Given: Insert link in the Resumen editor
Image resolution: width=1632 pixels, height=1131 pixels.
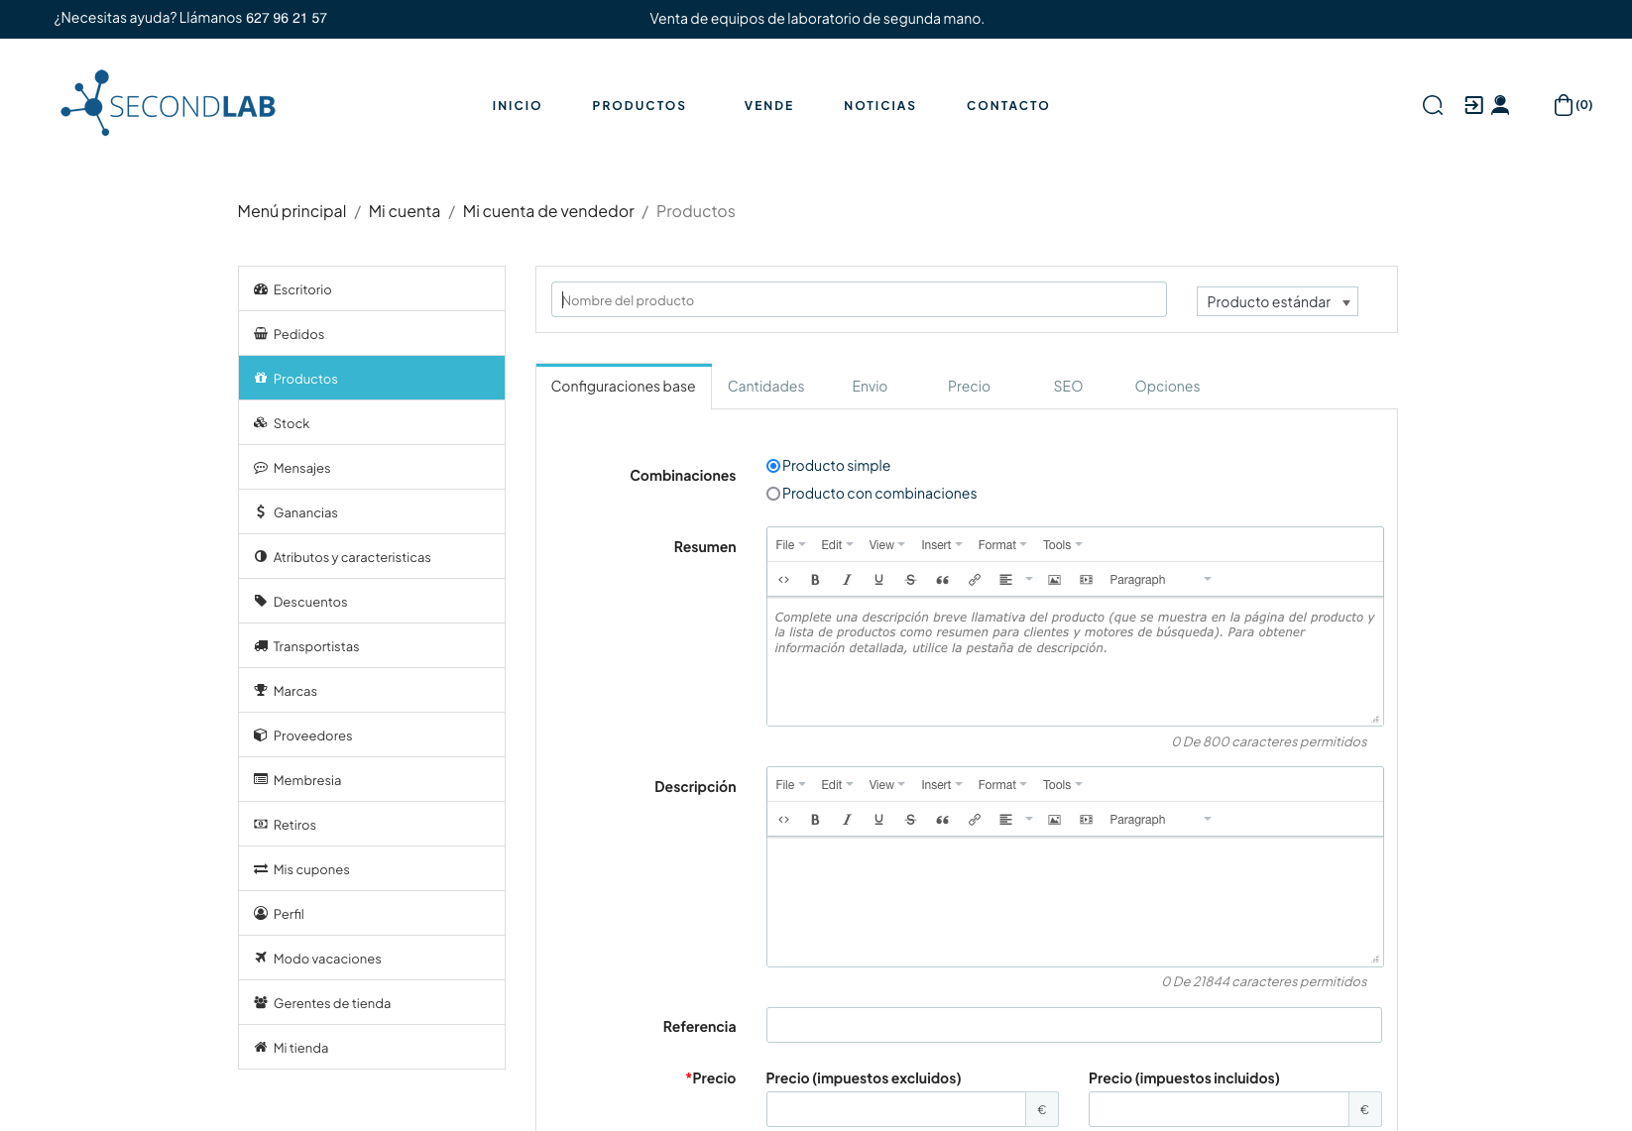Looking at the screenshot, I should pyautogui.click(x=975, y=580).
